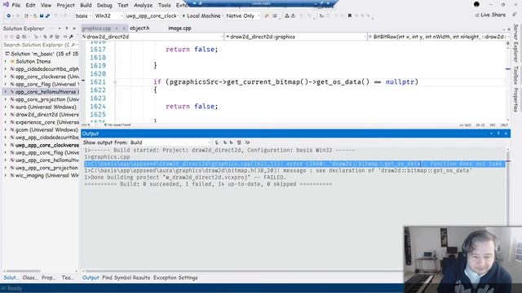Open the Edit menu
The image size is (522, 293).
point(30,6)
